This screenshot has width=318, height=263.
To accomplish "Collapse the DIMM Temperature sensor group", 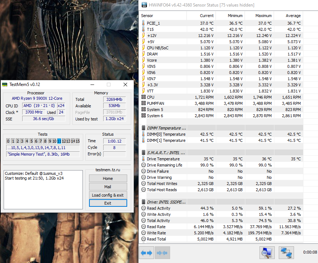I will [144, 128].
